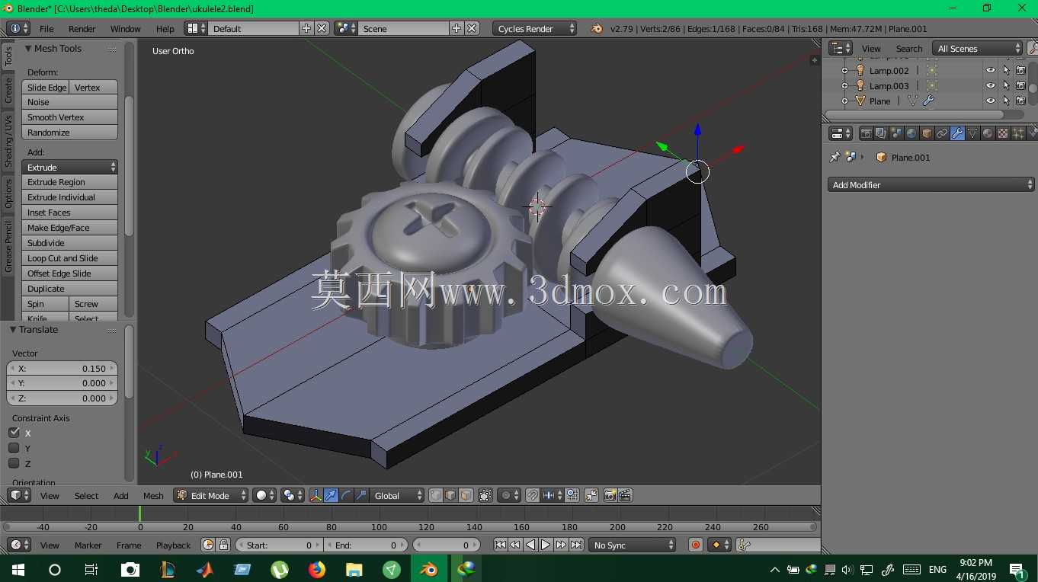This screenshot has width=1038, height=582.
Task: Toggle renderability of Plane
Action: [x=1020, y=101]
